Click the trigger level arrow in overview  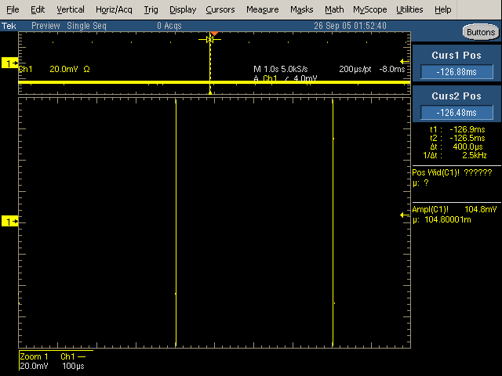[x=405, y=62]
